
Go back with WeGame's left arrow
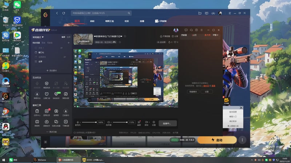point(57,13)
